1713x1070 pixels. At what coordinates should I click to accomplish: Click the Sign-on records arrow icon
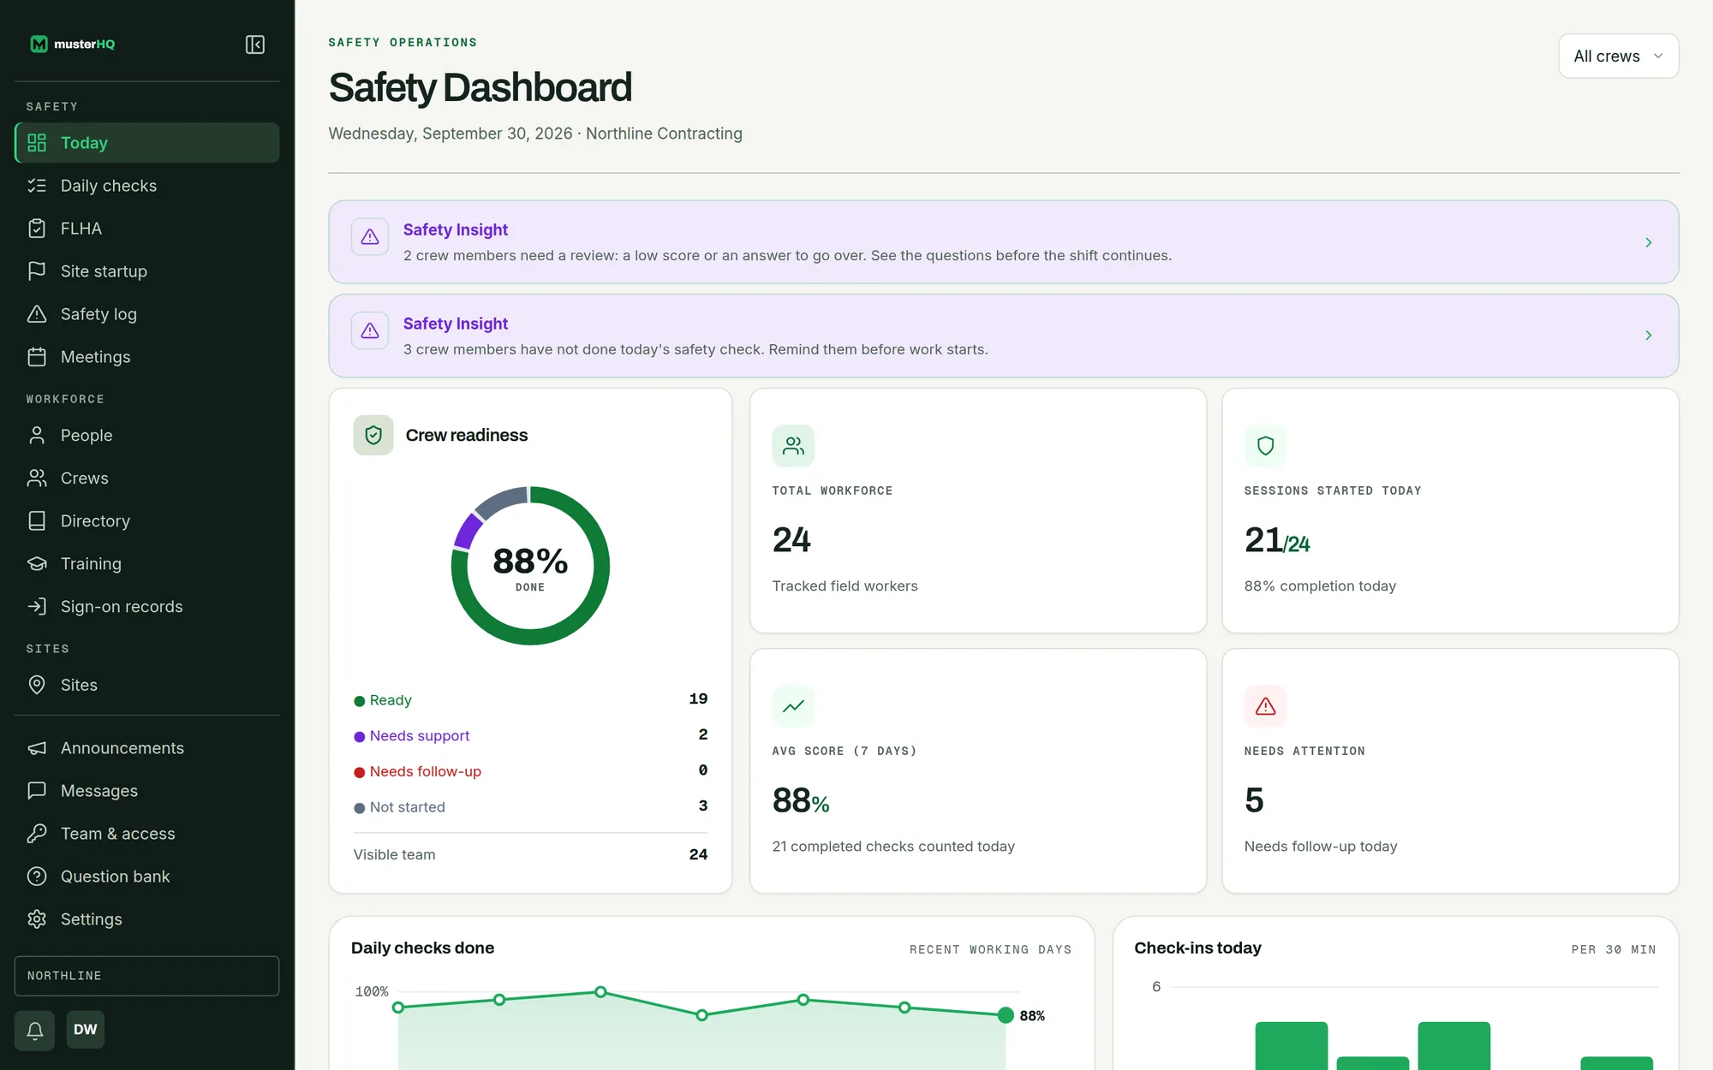(x=37, y=607)
